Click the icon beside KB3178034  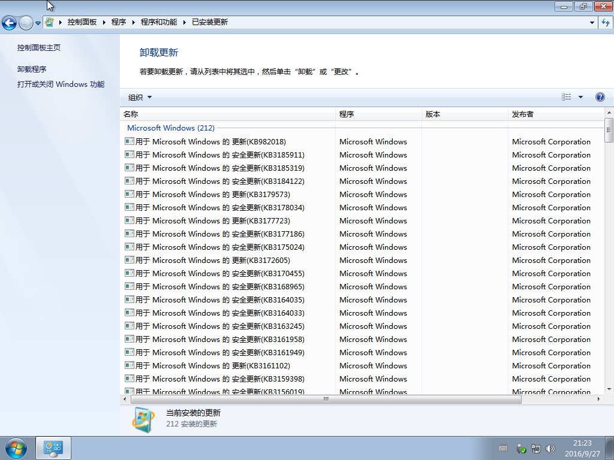[130, 207]
